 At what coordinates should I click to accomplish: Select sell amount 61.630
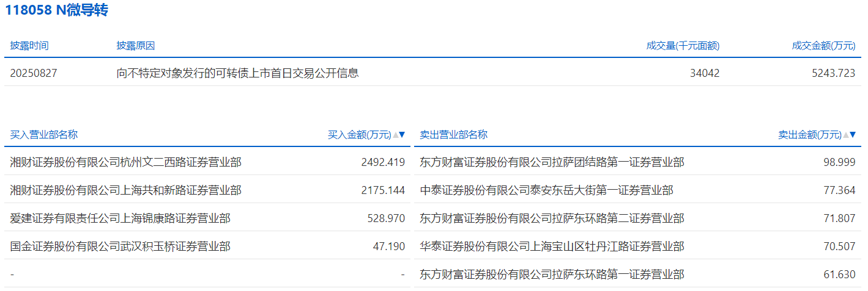tap(839, 275)
